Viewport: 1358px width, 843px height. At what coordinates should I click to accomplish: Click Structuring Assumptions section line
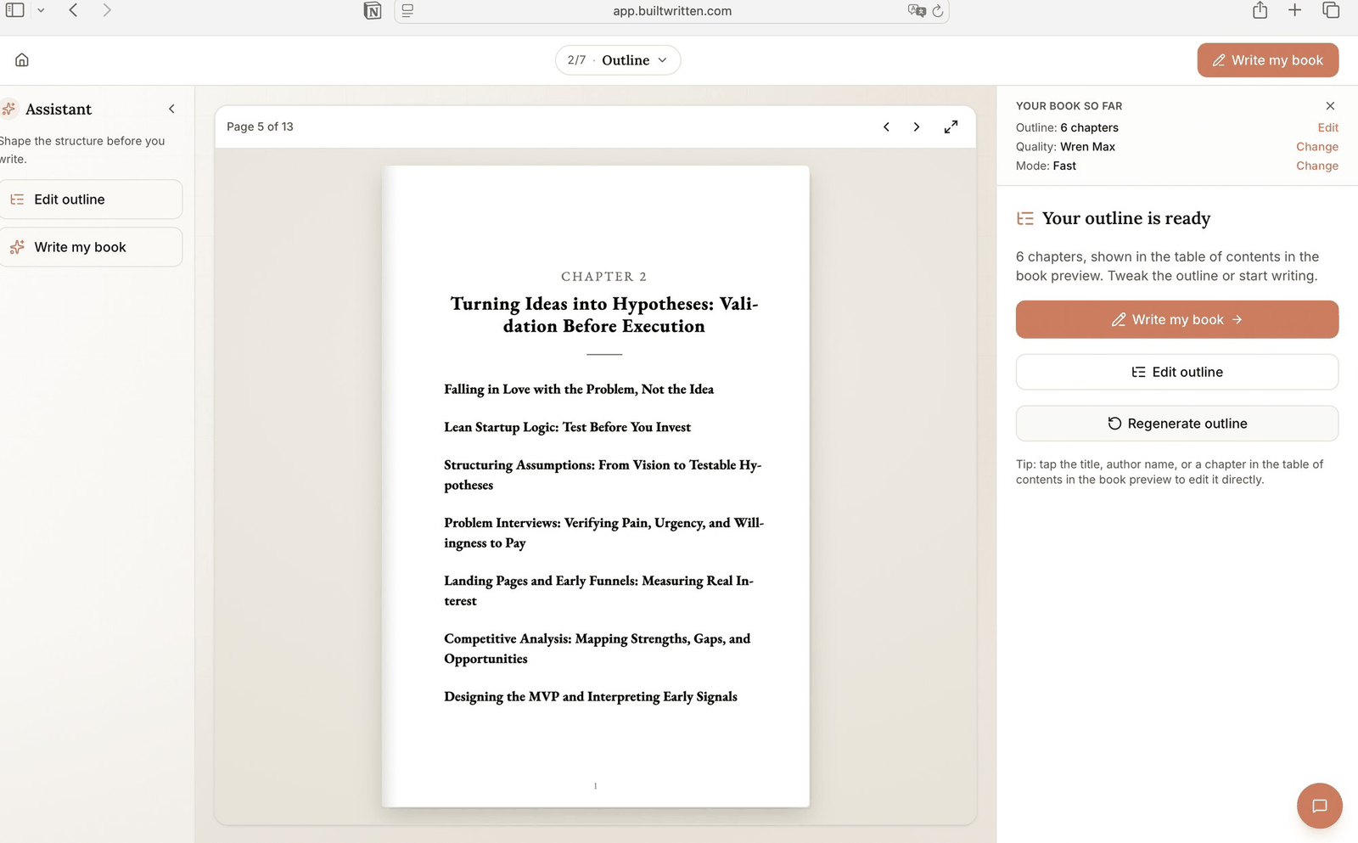pyautogui.click(x=603, y=475)
